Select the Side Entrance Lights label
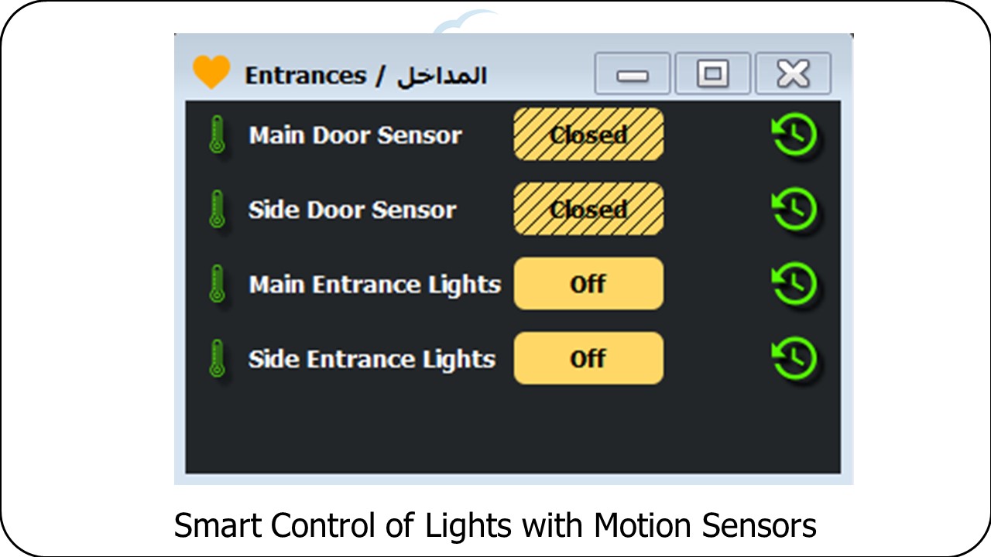This screenshot has height=557, width=991. (x=372, y=359)
